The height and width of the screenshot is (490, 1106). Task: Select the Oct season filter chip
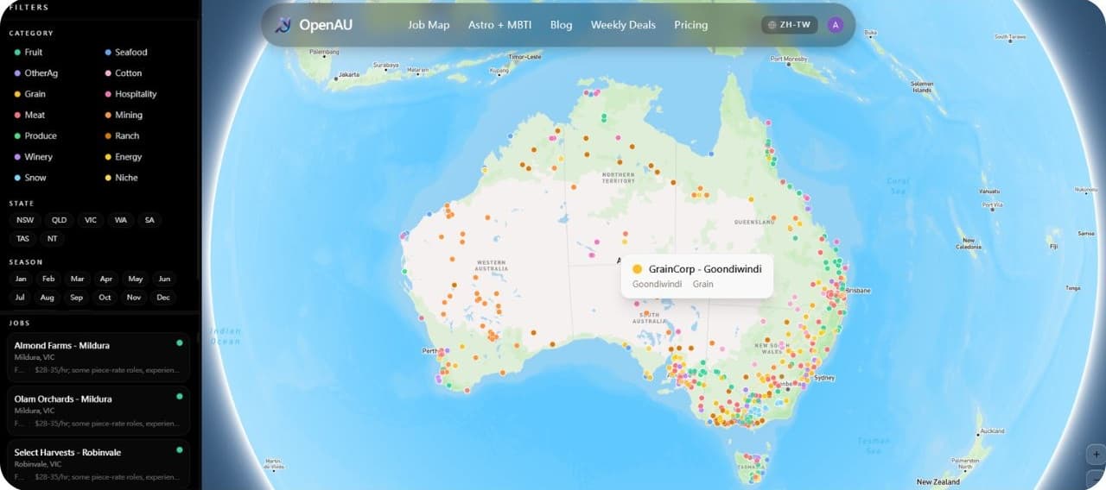coord(105,298)
